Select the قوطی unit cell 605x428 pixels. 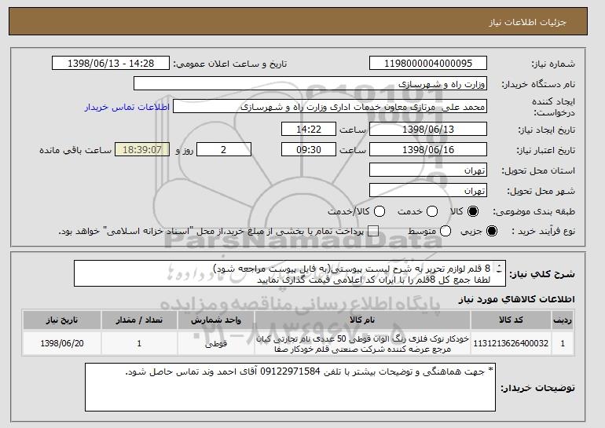click(x=216, y=343)
